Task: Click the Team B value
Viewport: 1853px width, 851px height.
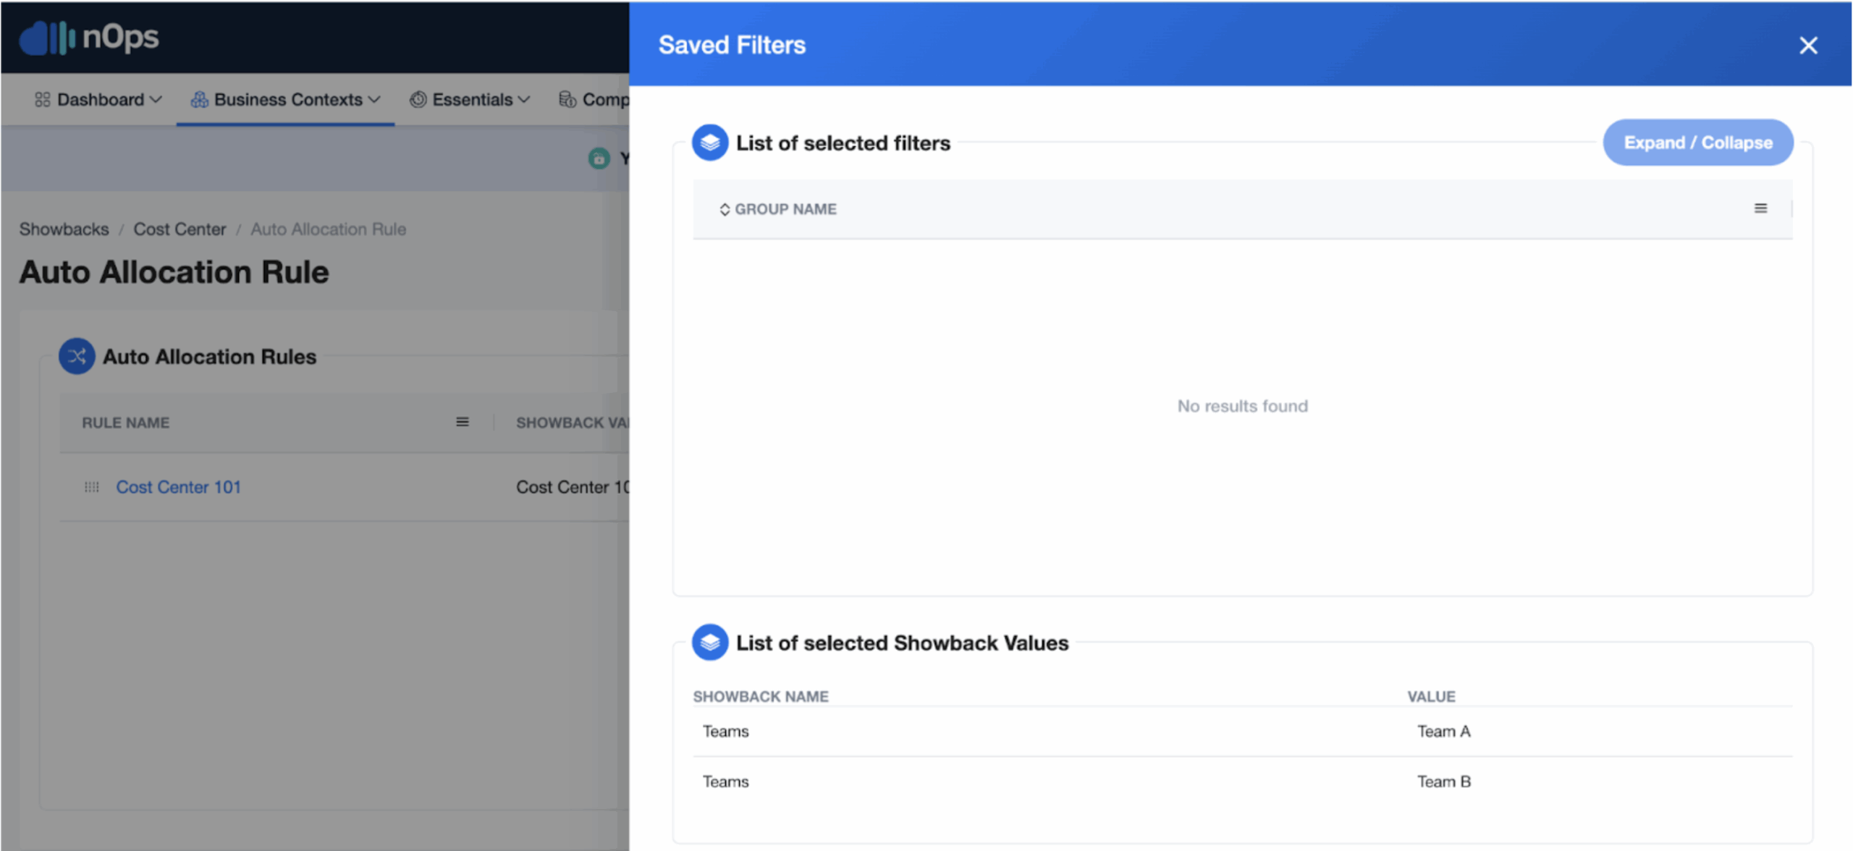Action: point(1443,782)
